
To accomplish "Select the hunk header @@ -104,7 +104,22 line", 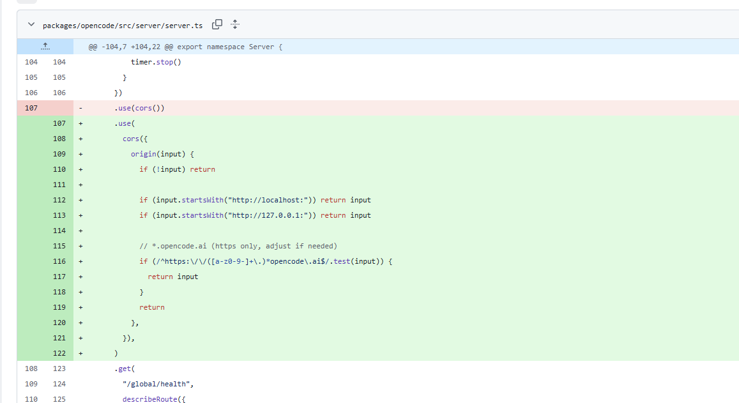I will pos(185,47).
